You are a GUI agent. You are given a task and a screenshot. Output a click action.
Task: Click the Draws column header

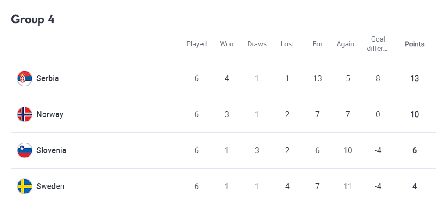click(257, 44)
